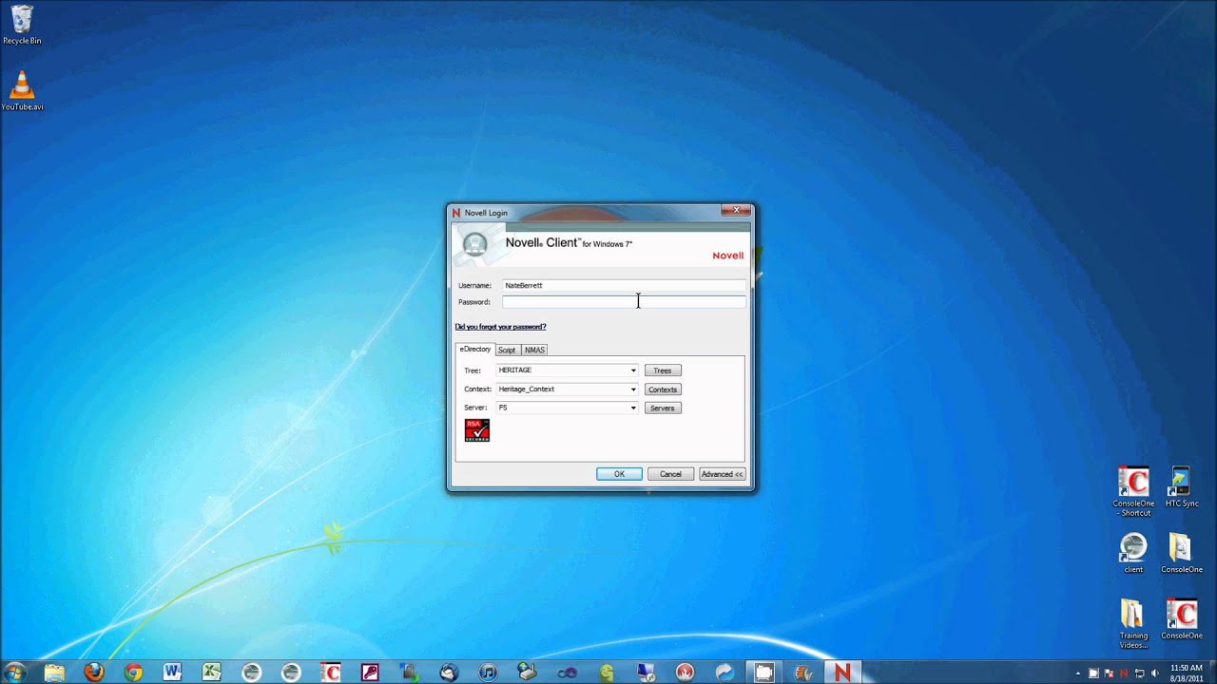
Task: Collapse options with Advanced << button
Action: click(722, 474)
